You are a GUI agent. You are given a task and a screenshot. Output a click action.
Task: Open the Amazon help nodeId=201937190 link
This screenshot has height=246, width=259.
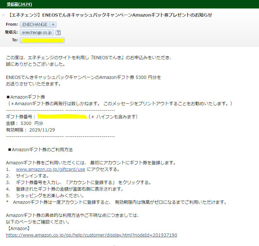coord(92,235)
